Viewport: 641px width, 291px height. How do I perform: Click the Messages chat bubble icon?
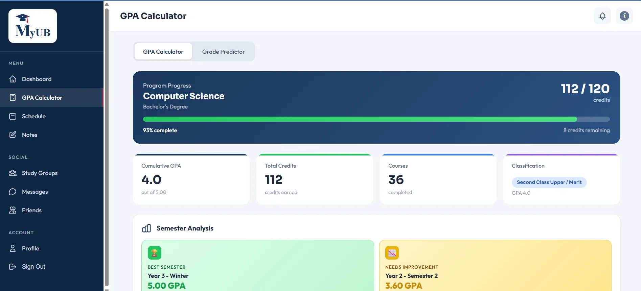coord(13,192)
